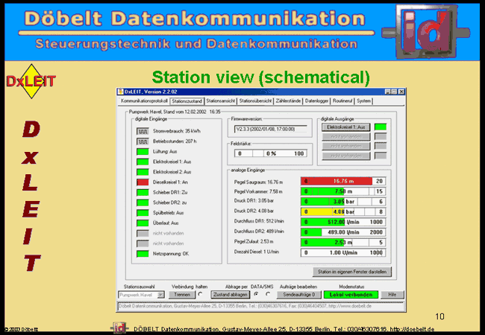Select the DATA radio button
This screenshot has height=335, width=485.
click(x=256, y=294)
